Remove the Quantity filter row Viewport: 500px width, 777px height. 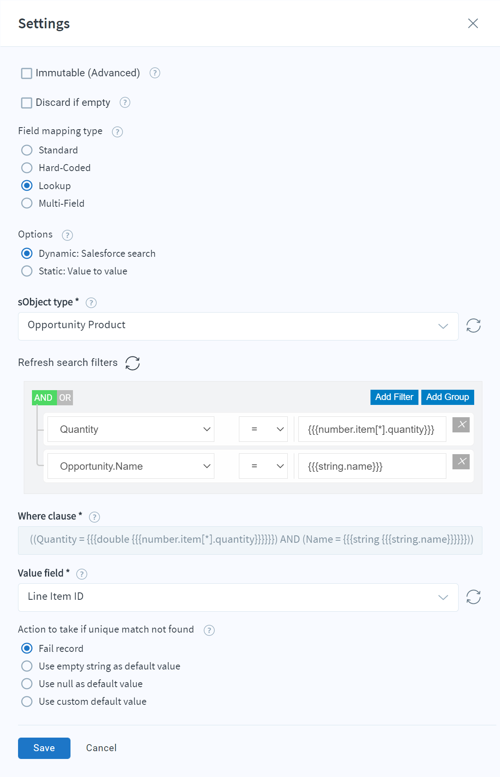coord(461,425)
